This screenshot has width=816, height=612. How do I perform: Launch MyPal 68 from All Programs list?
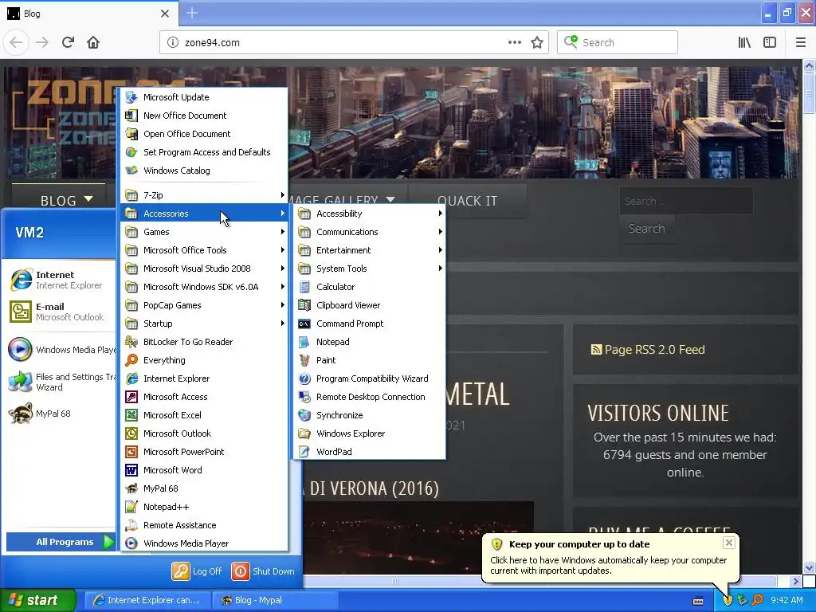click(204, 488)
